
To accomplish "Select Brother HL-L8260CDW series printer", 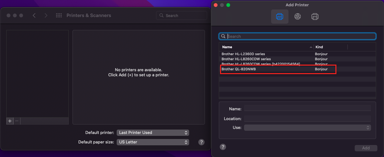I will (x=297, y=59).
